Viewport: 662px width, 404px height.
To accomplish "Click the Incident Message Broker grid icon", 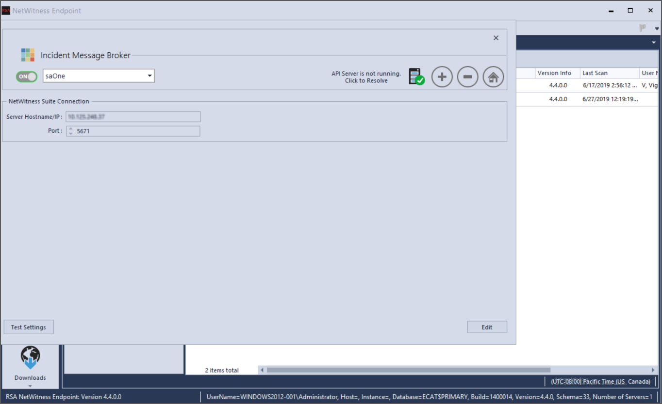I will click(28, 55).
